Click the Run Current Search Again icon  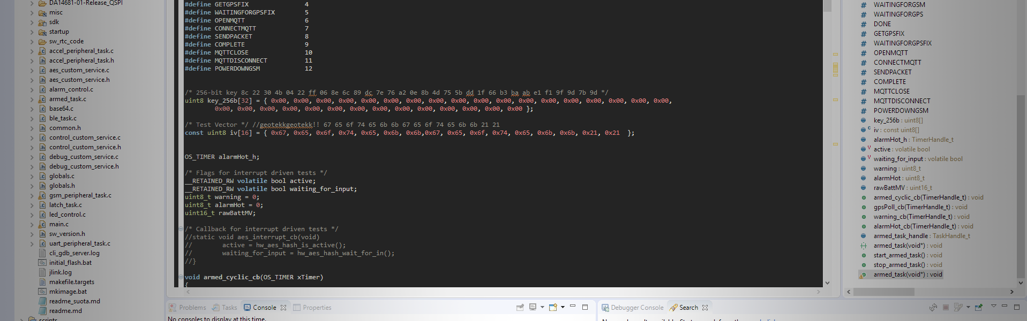pyautogui.click(x=933, y=308)
